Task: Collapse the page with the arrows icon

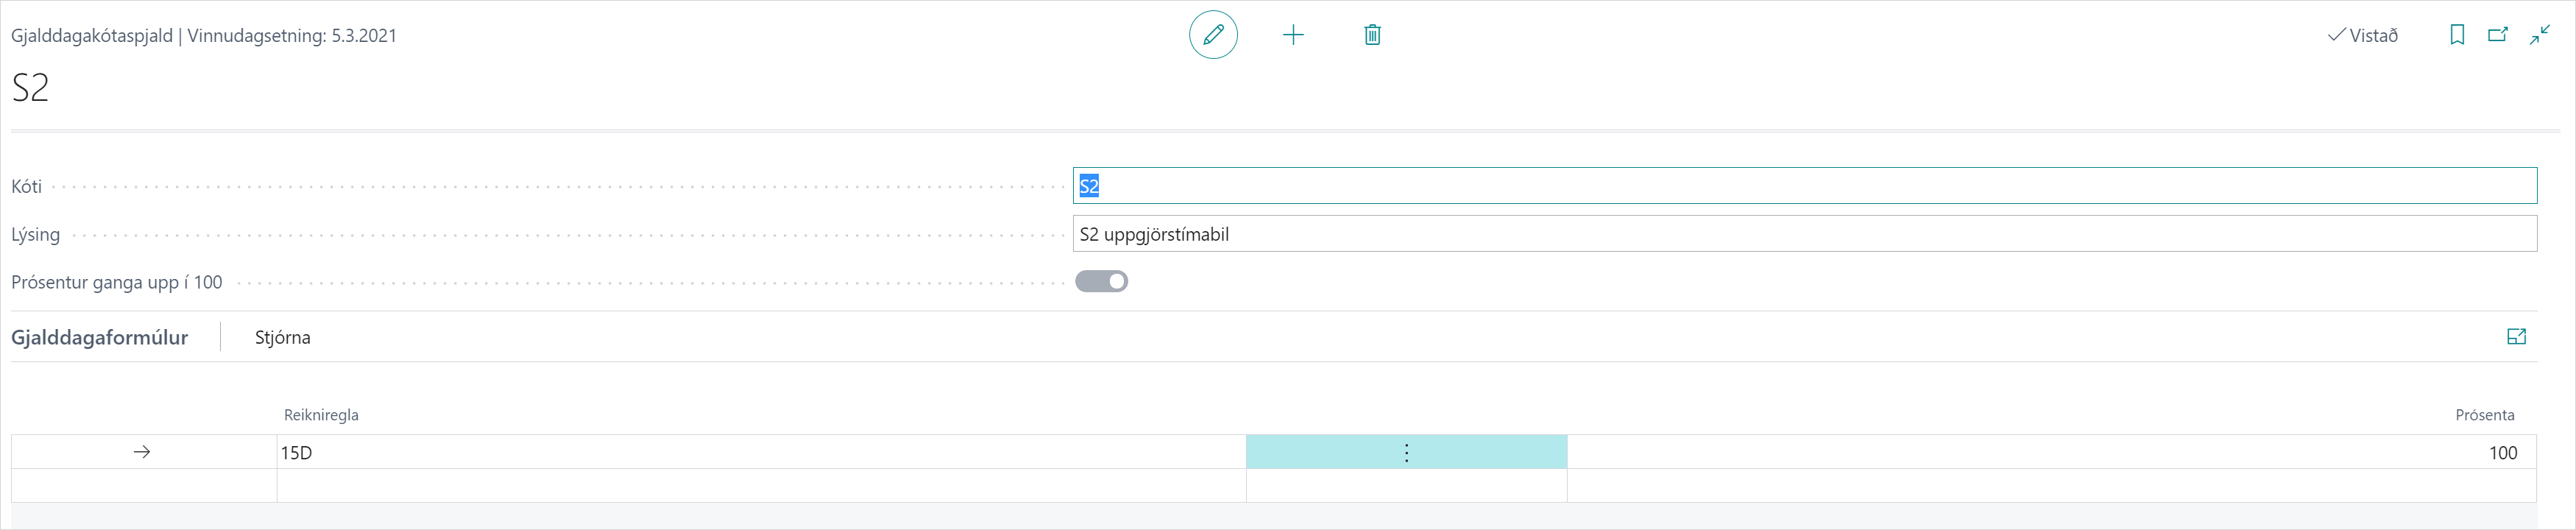Action: click(x=2539, y=35)
